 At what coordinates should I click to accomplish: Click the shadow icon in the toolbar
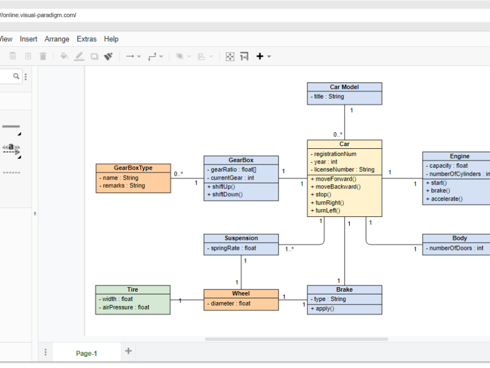(x=93, y=56)
